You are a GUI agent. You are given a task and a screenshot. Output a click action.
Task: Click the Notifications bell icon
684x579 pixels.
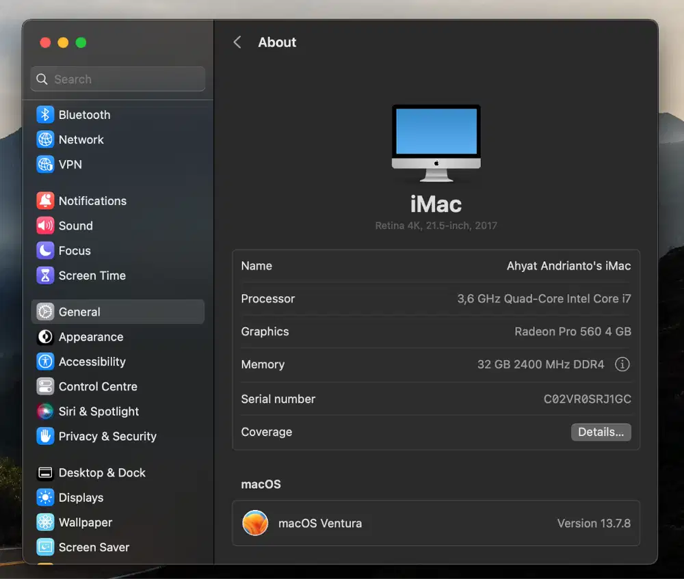tap(45, 201)
